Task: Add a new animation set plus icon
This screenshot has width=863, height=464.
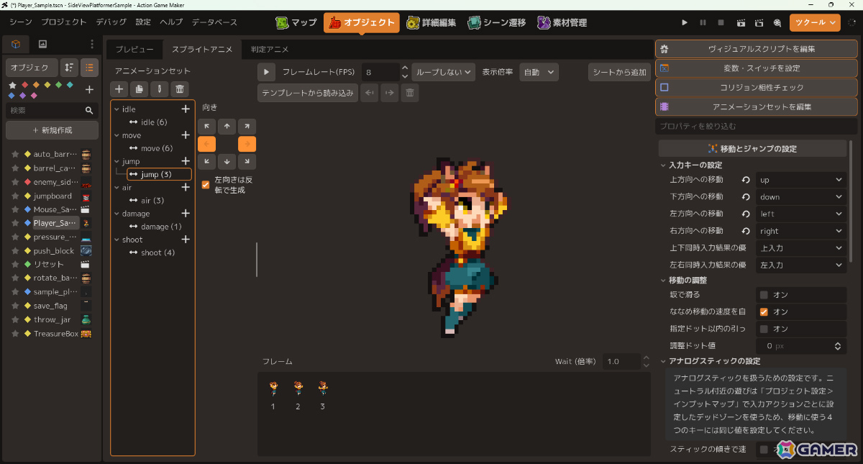Action: (x=119, y=88)
